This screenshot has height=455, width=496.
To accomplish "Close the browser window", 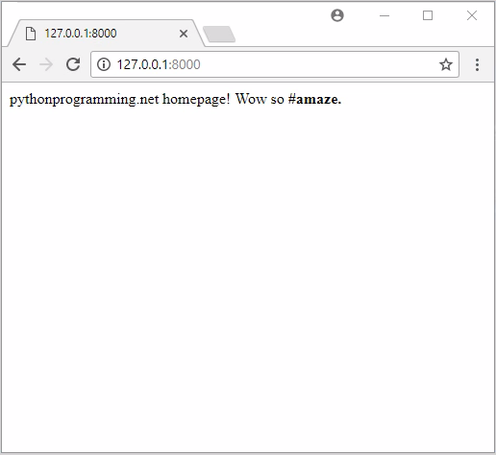I will [x=472, y=15].
